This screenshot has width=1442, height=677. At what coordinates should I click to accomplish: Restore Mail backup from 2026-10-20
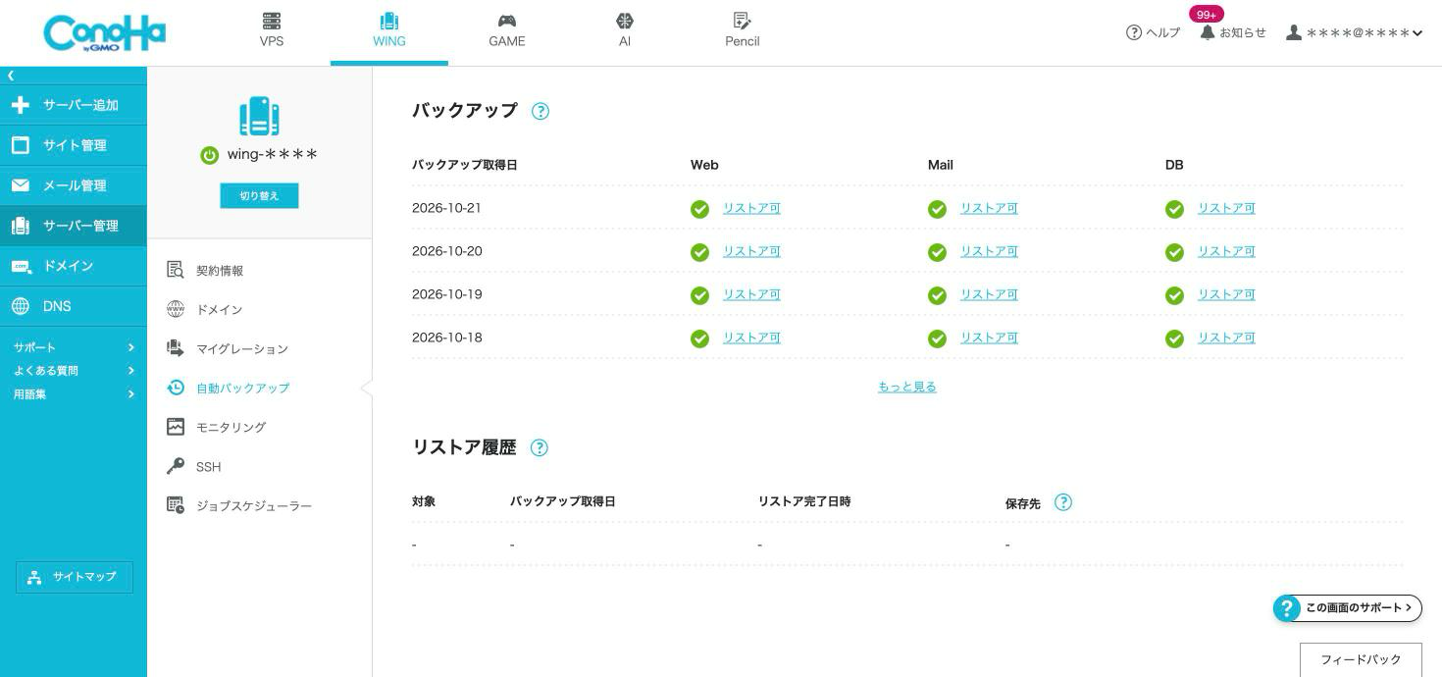pyautogui.click(x=989, y=251)
